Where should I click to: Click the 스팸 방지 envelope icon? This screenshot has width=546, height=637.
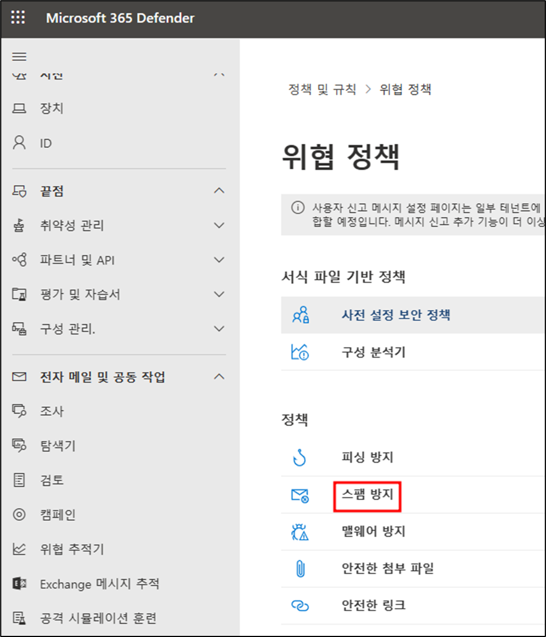(x=300, y=495)
